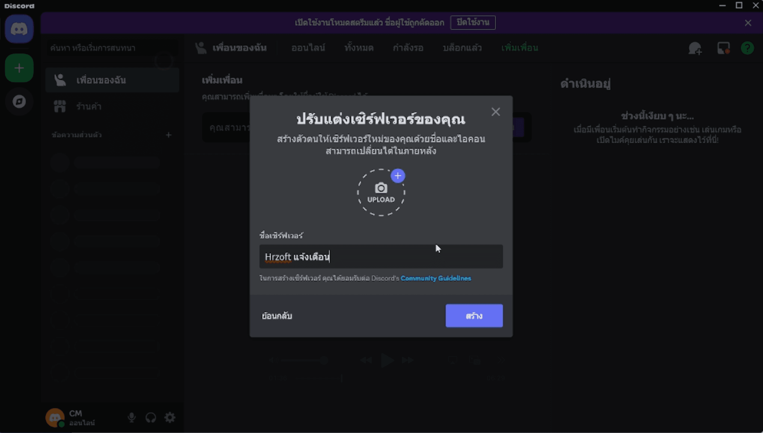Viewport: 763px width, 433px height.
Task: Disable streamer mode via ปิดใช้งาน
Action: coord(473,22)
